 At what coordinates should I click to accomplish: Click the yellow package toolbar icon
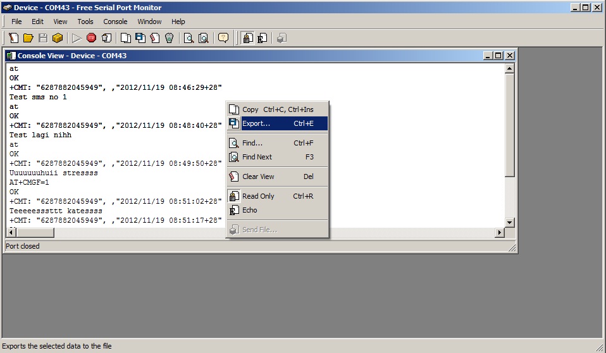click(58, 38)
